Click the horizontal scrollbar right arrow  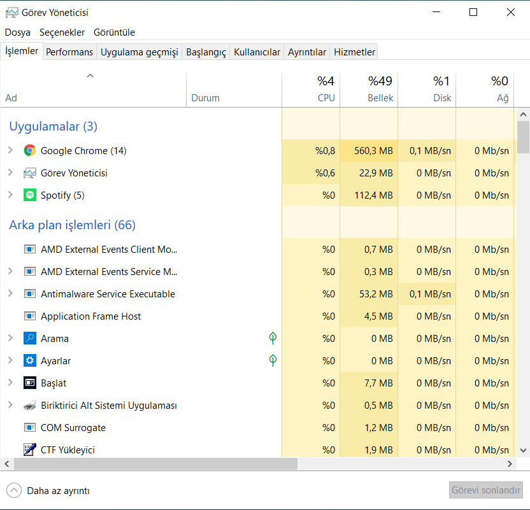point(509,464)
